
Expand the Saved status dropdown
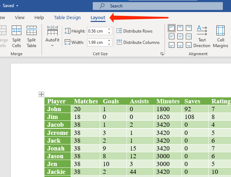click(x=17, y=6)
